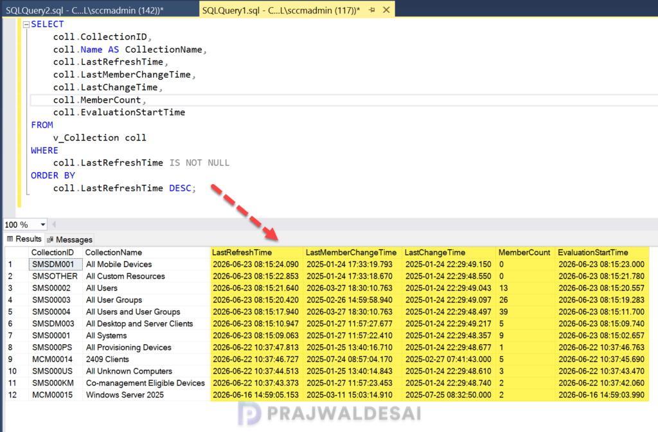Select row header number 1
Image resolution: width=658 pixels, height=432 pixels.
point(16,264)
